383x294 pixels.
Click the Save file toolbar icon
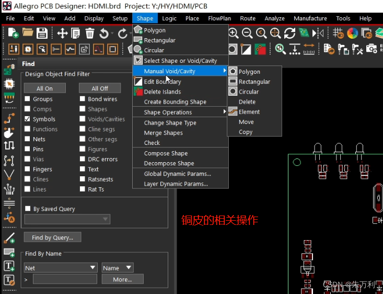42,33
